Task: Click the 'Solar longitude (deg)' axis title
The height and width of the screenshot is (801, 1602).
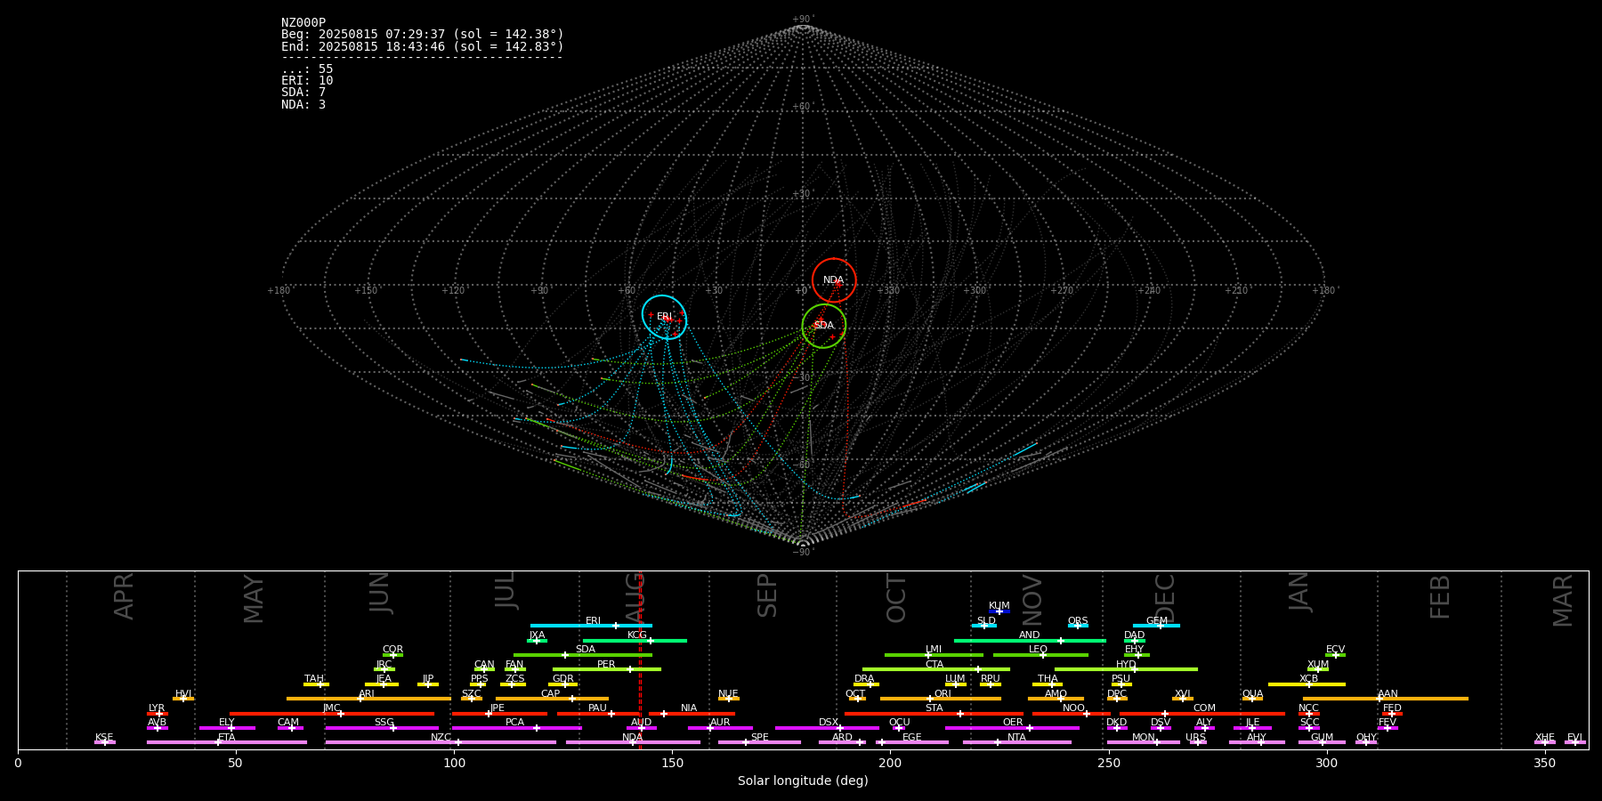Action: coord(803,781)
